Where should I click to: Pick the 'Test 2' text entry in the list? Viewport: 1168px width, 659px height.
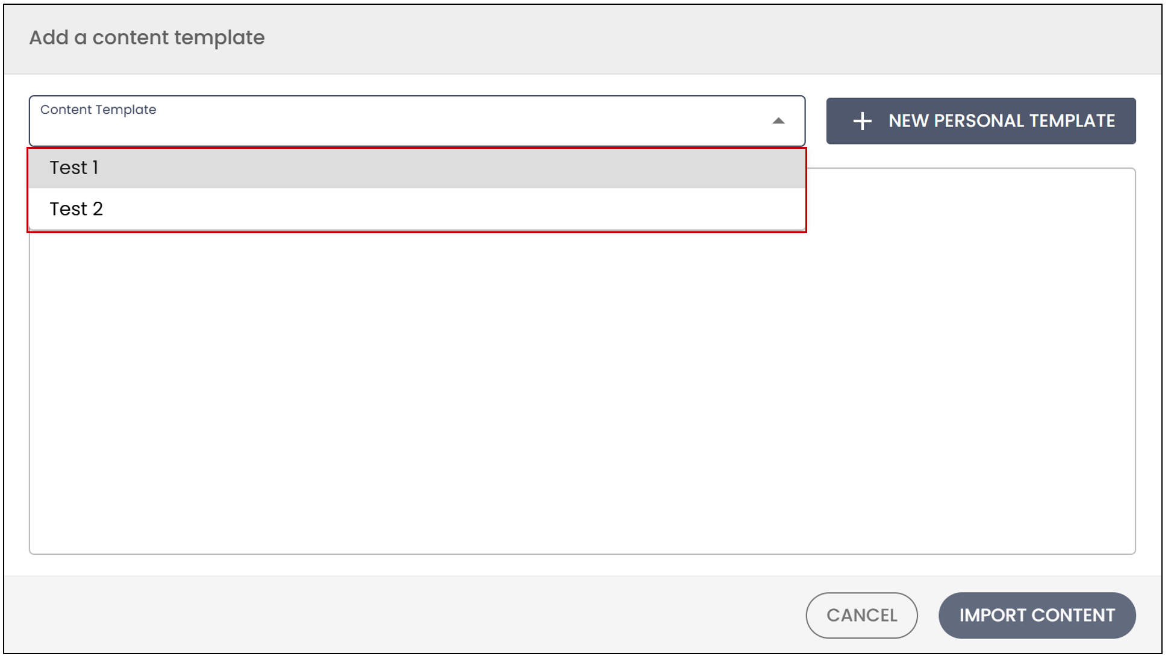point(77,209)
